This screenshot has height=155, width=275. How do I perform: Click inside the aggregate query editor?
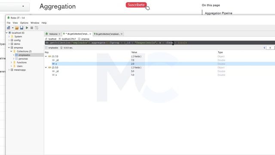pos(159,43)
